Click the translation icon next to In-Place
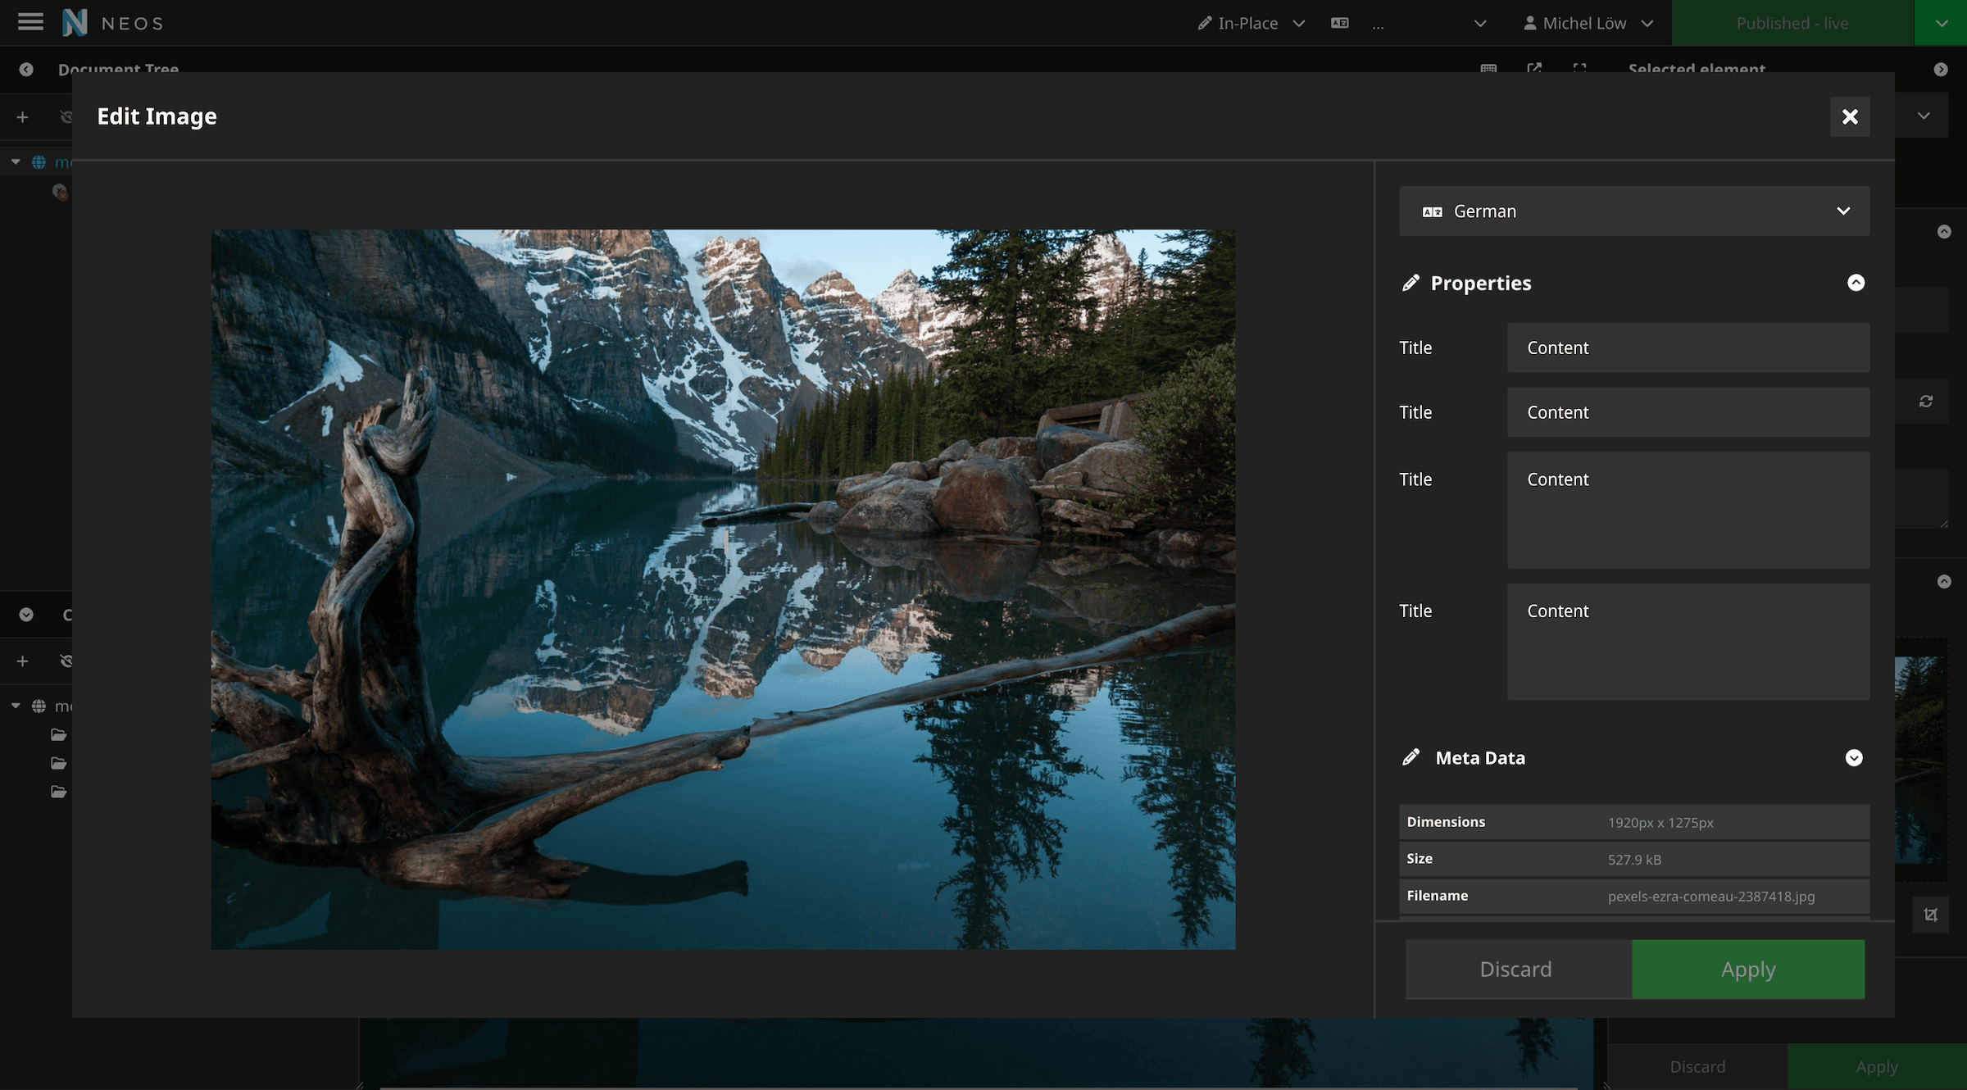This screenshot has width=1967, height=1090. (x=1341, y=23)
